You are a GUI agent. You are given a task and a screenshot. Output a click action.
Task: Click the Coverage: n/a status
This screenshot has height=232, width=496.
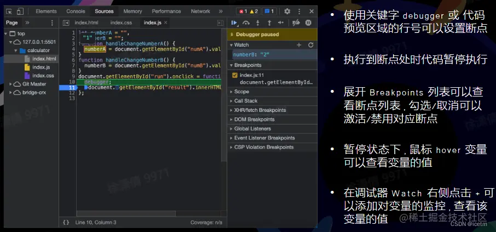206,223
